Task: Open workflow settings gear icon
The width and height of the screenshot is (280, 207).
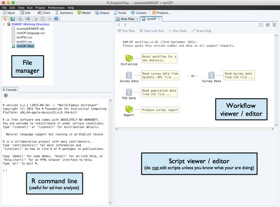Action: point(268,25)
